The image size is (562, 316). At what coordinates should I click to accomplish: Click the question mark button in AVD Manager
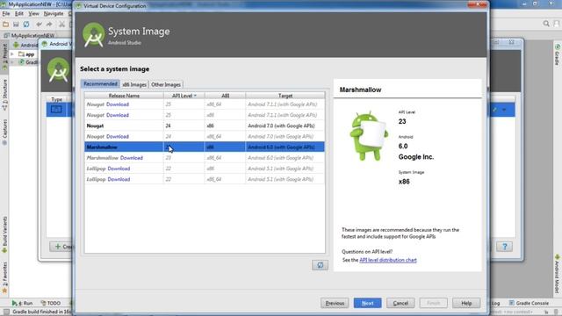pos(504,247)
